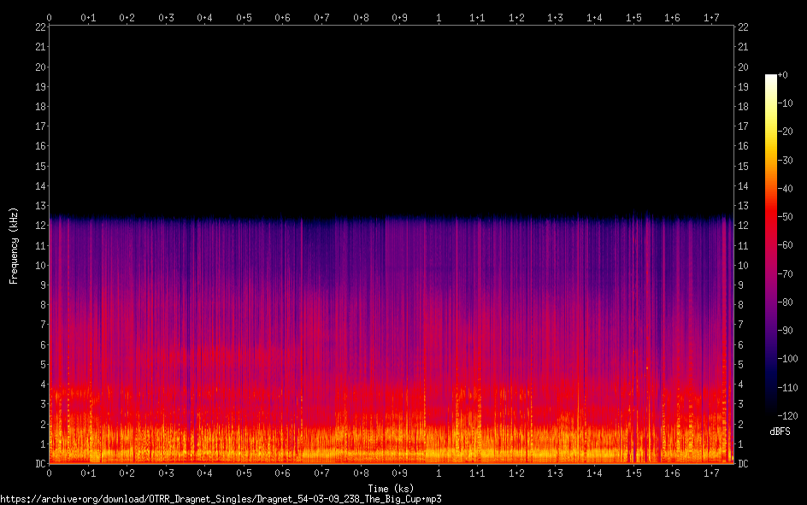807x505 pixels.
Task: Click the 0.5 time tick on top axis
Action: (244, 17)
